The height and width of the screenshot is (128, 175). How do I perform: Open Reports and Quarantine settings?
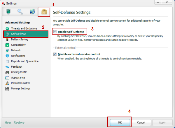[25, 61]
